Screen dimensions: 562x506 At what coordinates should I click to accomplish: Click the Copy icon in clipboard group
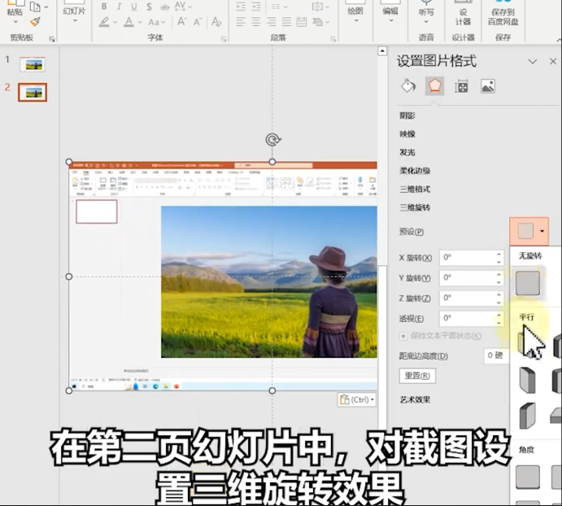click(x=35, y=7)
